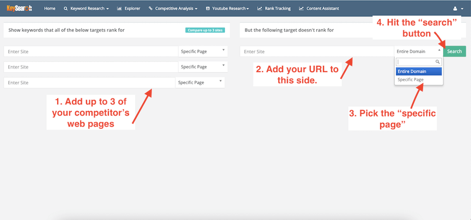Go to Rank Tracking
Screen dimensions: 471x220
[x=274, y=8]
